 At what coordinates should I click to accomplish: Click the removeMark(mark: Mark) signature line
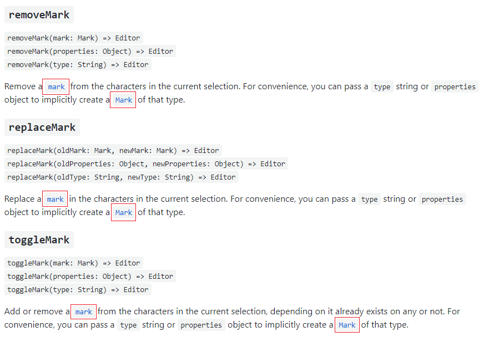(74, 38)
